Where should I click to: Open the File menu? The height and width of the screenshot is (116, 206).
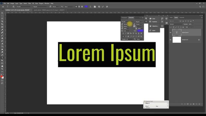[x=5, y=4]
